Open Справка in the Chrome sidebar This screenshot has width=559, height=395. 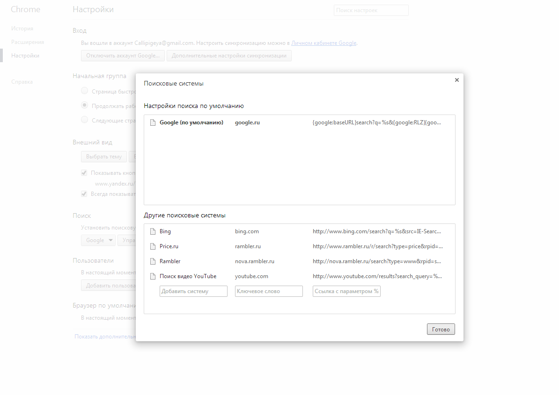pos(22,82)
